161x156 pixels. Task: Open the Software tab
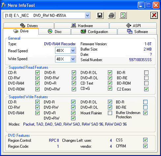point(137,32)
